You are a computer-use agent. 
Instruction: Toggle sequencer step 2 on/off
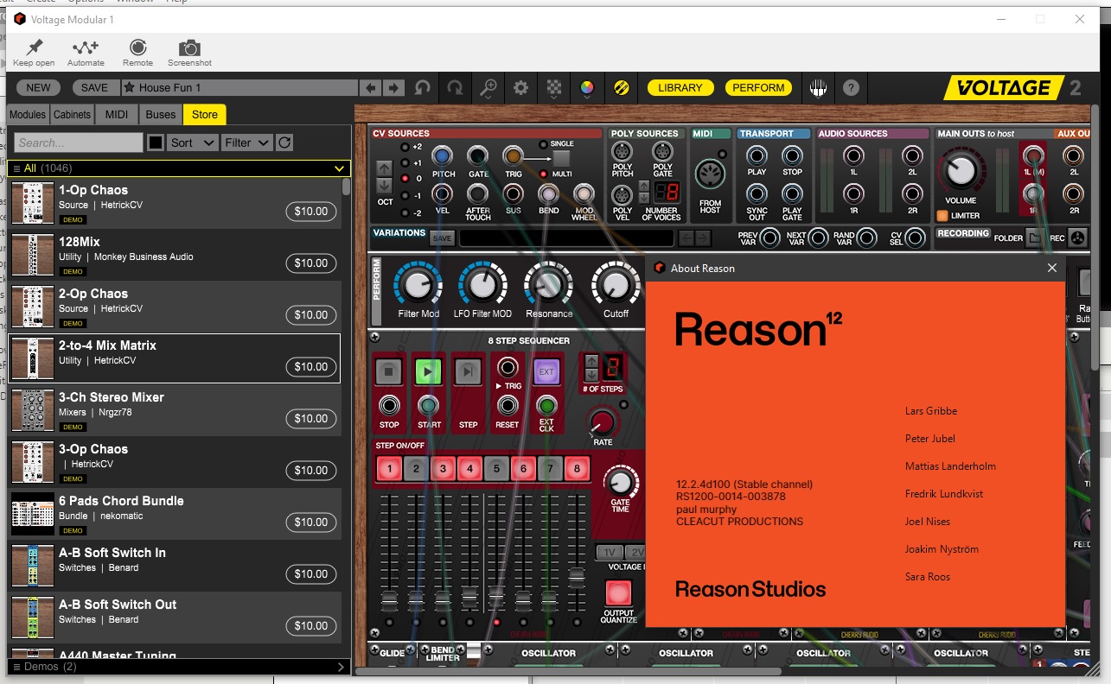[x=416, y=469]
